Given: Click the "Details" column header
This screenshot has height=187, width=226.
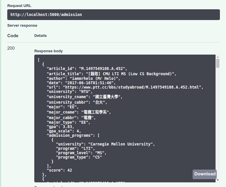Looking at the screenshot, I should (40, 36).
